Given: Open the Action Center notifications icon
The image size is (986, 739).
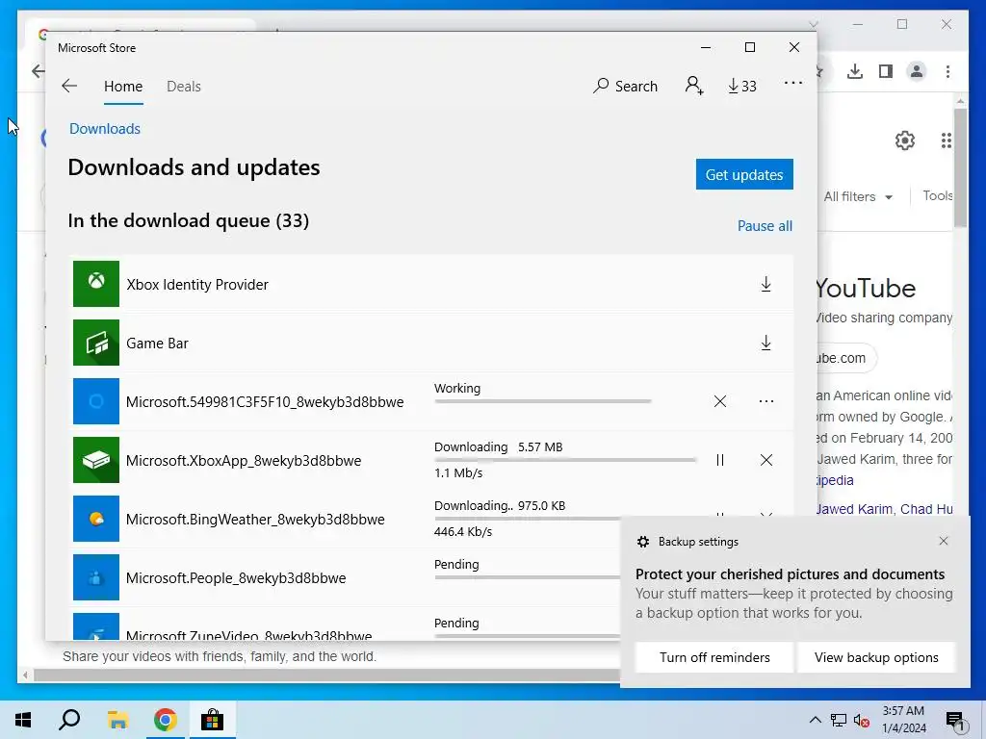Looking at the screenshot, I should click(x=955, y=720).
